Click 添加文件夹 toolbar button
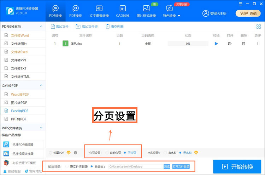This screenshot has width=265, height=175. pos(87,27)
